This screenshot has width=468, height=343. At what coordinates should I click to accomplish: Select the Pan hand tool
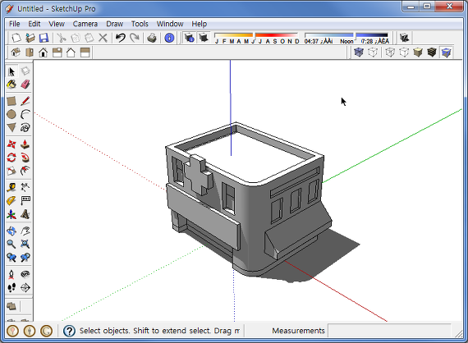[25, 231]
